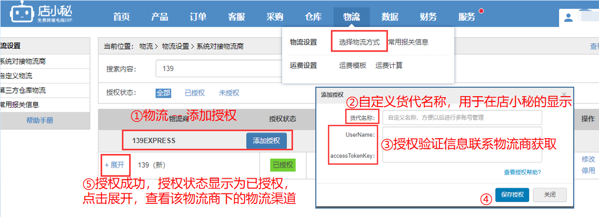Select 选择物流方式 in dropdown menu
The image size is (599, 217).
pos(360,42)
